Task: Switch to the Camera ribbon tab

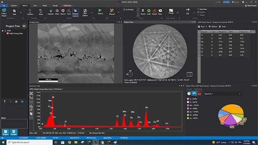Action: point(14,6)
